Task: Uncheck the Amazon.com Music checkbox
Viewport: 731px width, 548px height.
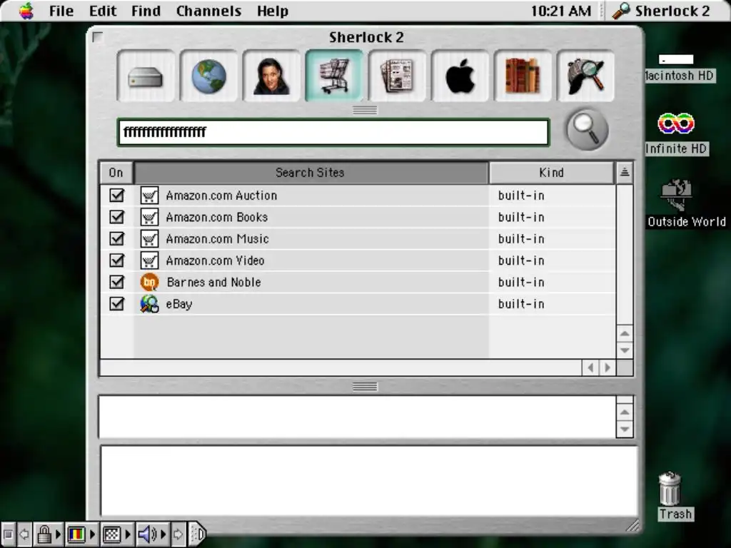Action: tap(116, 239)
